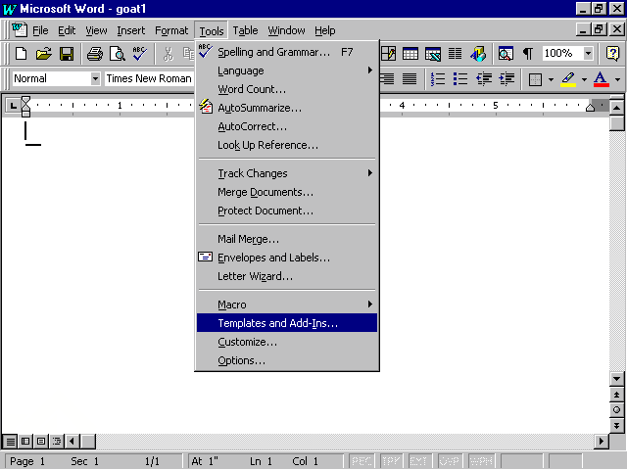The image size is (627, 470).
Task: Click the Spelling check toolbar icon
Action: (140, 53)
